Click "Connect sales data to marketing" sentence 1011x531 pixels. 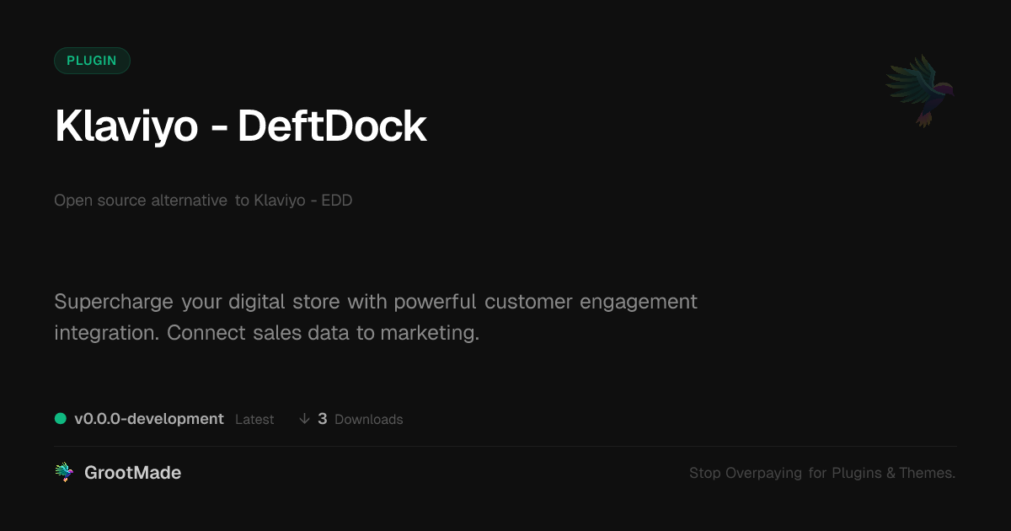tap(323, 333)
